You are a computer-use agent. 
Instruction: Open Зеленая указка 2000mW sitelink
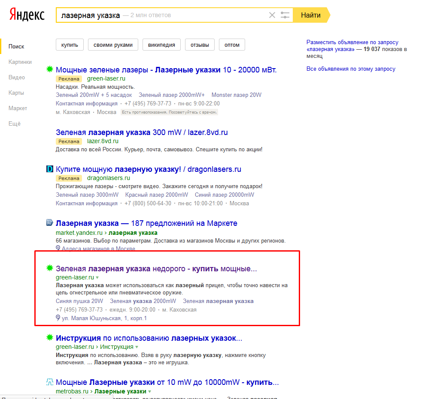(x=143, y=301)
